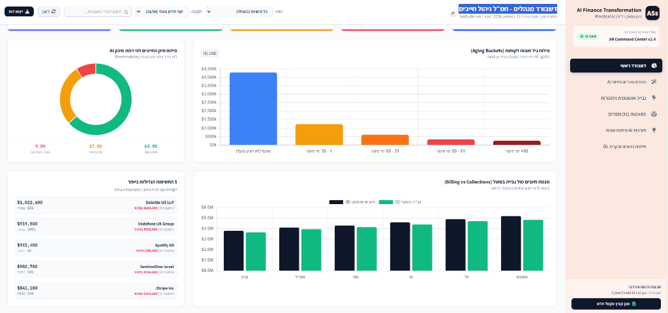Select the Deloitte US LLP exposure row
Image resolution: width=668 pixels, height=313 pixels.
click(x=95, y=205)
